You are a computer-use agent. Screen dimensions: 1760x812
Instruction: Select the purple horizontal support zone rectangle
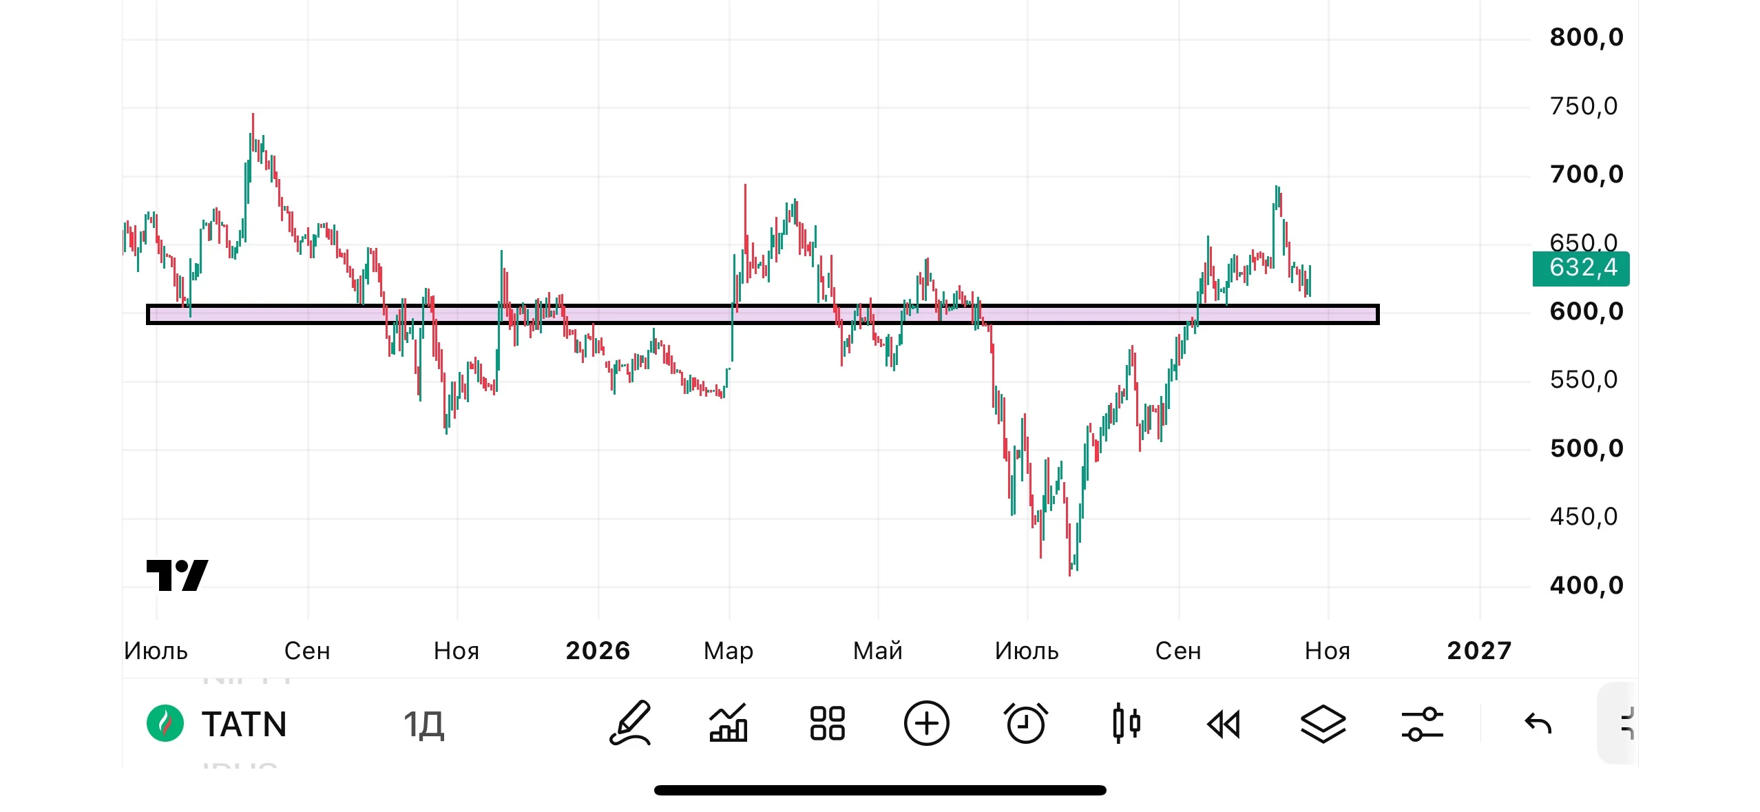point(763,315)
